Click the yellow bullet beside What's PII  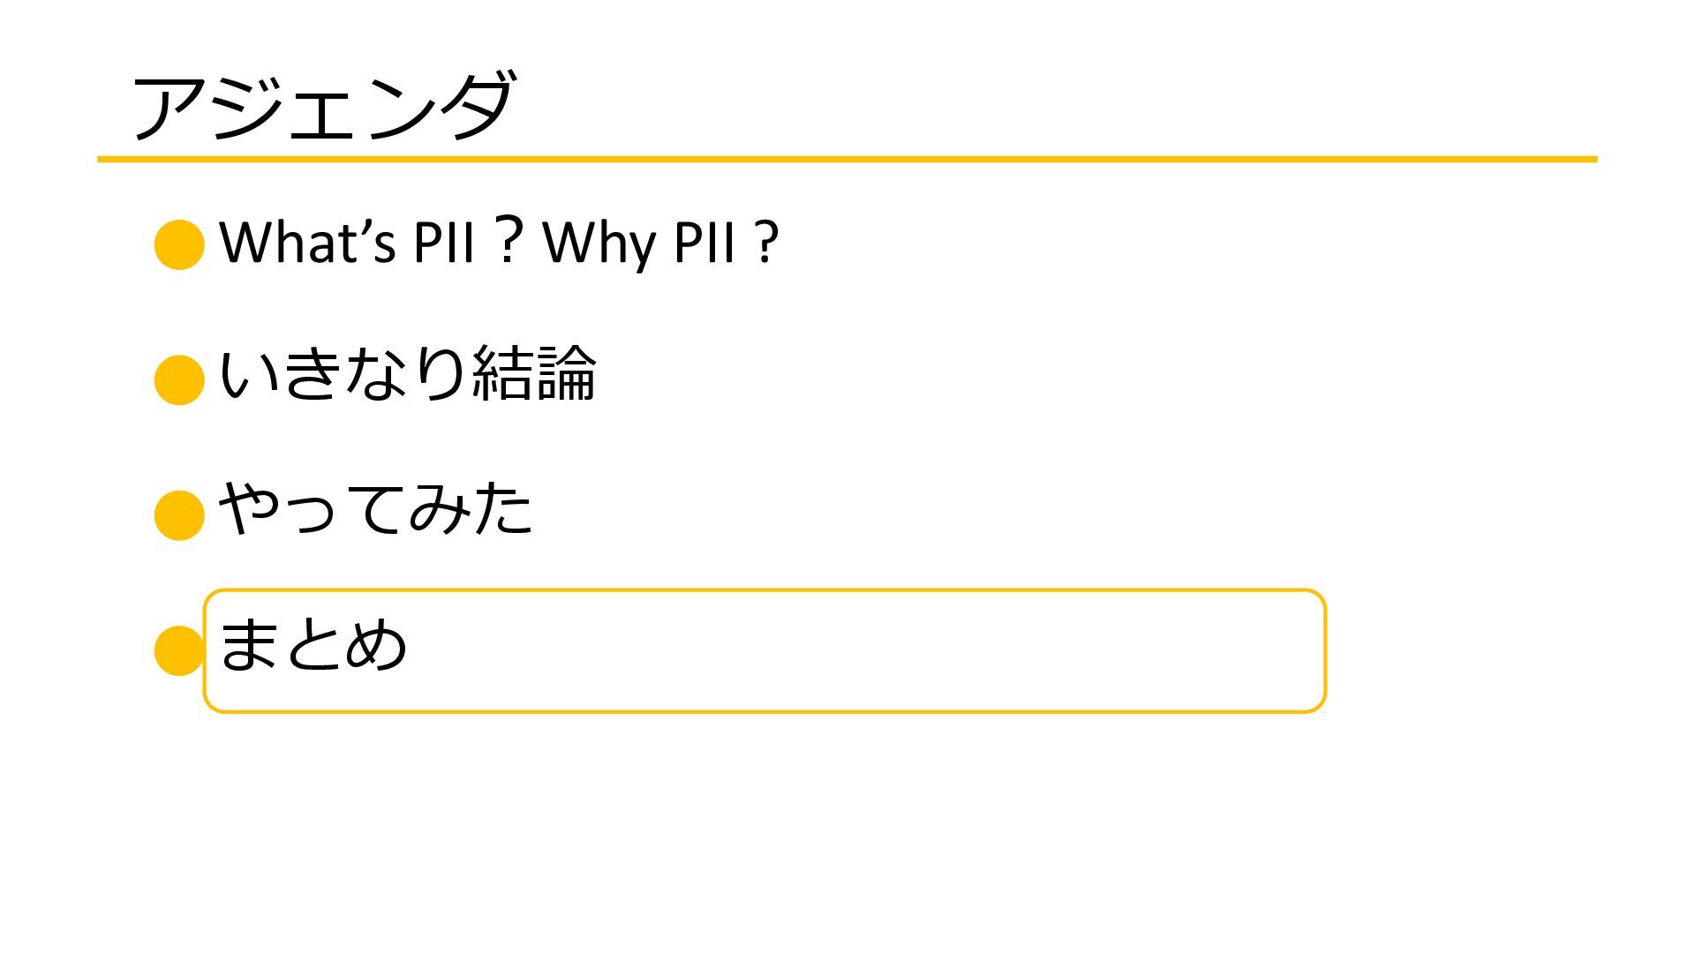(179, 244)
